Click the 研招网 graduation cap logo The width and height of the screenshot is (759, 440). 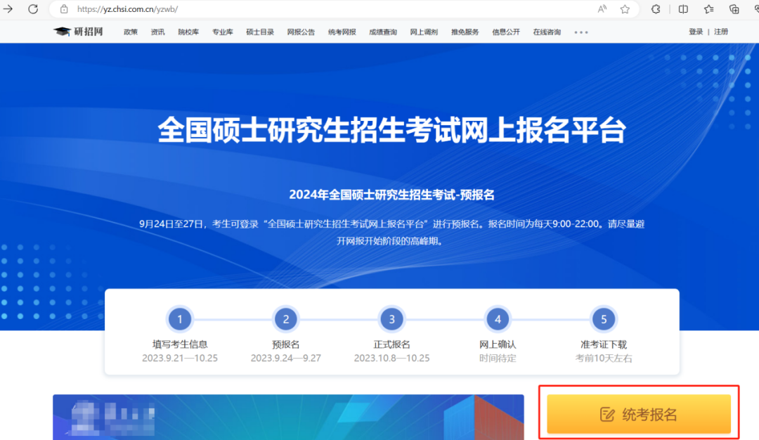[78, 32]
